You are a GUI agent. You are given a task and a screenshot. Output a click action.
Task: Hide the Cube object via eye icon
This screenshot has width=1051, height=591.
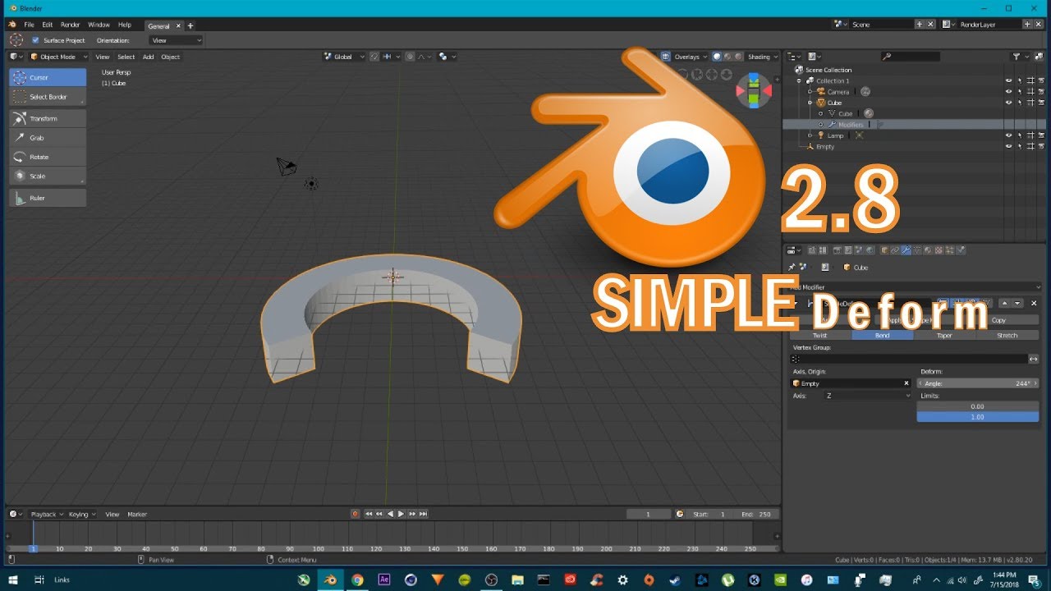(x=1009, y=103)
